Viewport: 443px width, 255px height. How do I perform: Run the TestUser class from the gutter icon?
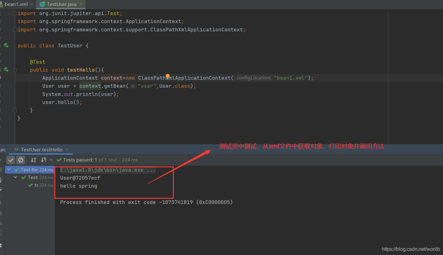(x=6, y=46)
